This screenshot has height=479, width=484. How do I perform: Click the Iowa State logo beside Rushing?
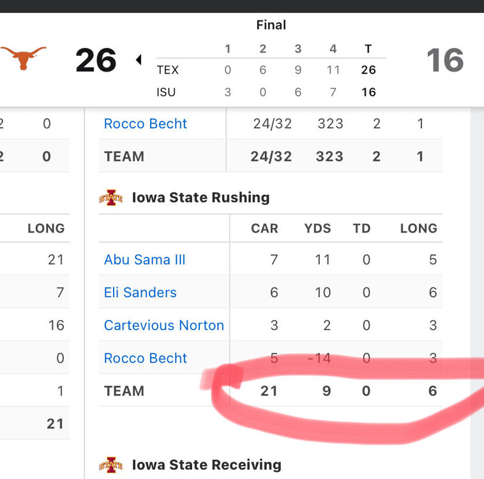tap(110, 198)
